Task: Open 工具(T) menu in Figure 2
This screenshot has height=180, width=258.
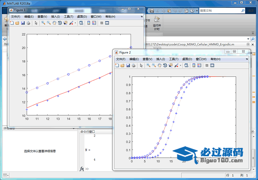Action: [x=174, y=59]
